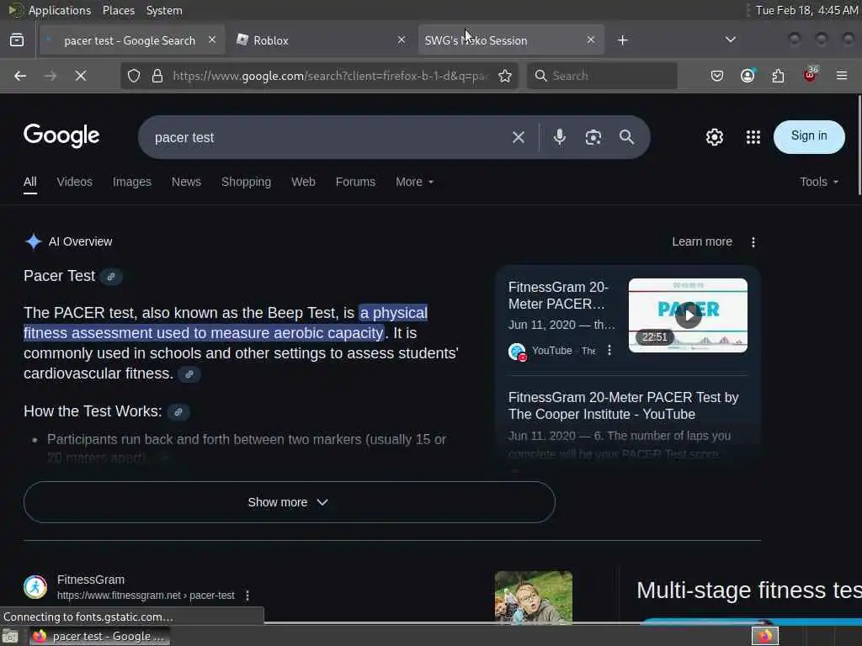Click the Google logo

click(x=61, y=135)
